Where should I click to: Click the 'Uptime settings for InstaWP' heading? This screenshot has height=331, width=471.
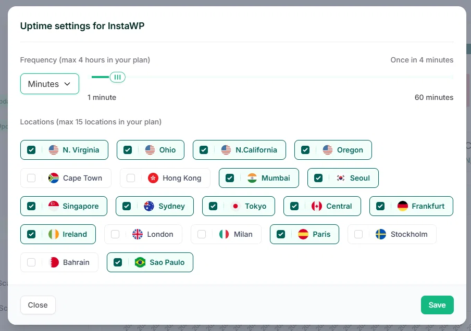82,26
